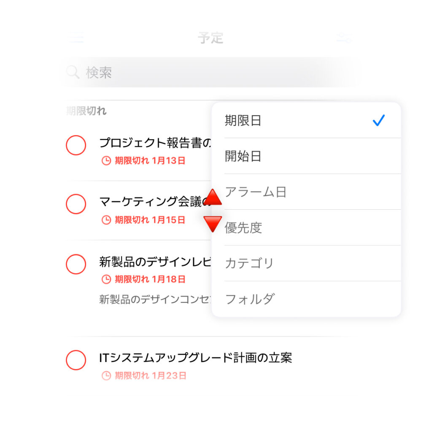This screenshot has width=421, height=432.
Task: Sort by アラーム日
Action: tap(306, 192)
